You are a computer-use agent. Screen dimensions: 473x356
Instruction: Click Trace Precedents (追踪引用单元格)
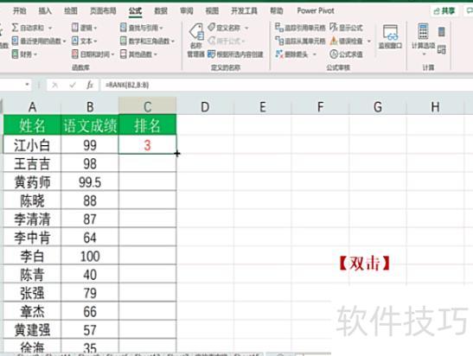300,28
